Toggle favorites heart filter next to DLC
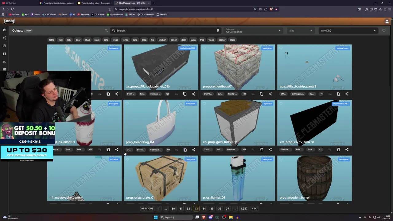The width and height of the screenshot is (393, 221). point(384,30)
